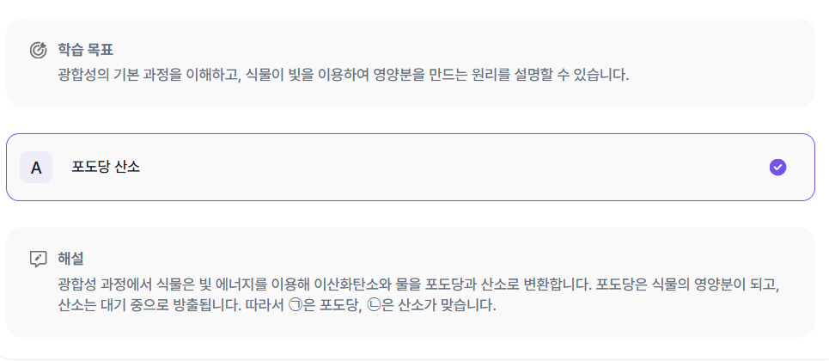Click the 해설 heading
Image resolution: width=829 pixels, height=361 pixels.
70,258
